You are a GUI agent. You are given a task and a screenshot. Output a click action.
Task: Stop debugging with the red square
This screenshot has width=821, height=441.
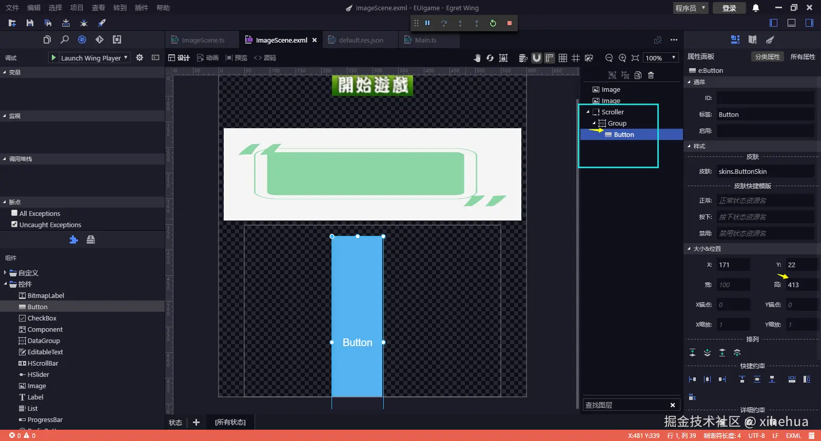[510, 23]
